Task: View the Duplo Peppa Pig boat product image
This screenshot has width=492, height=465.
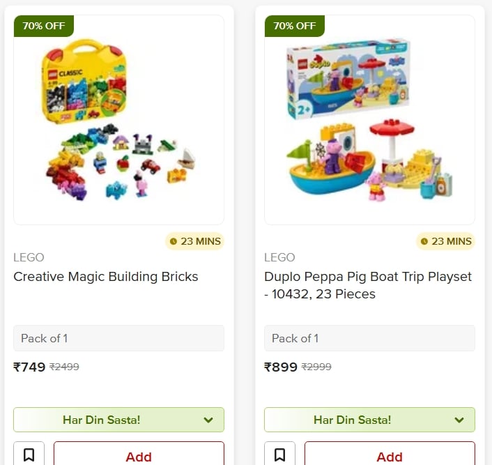Action: tap(369, 120)
